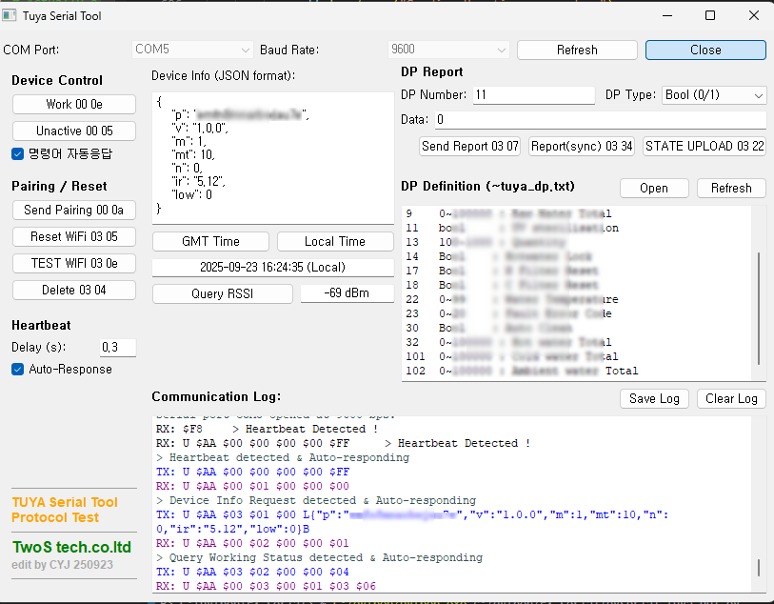This screenshot has width=774, height=604.
Task: Click last log line ending '$03 $06'
Action: tap(266, 586)
